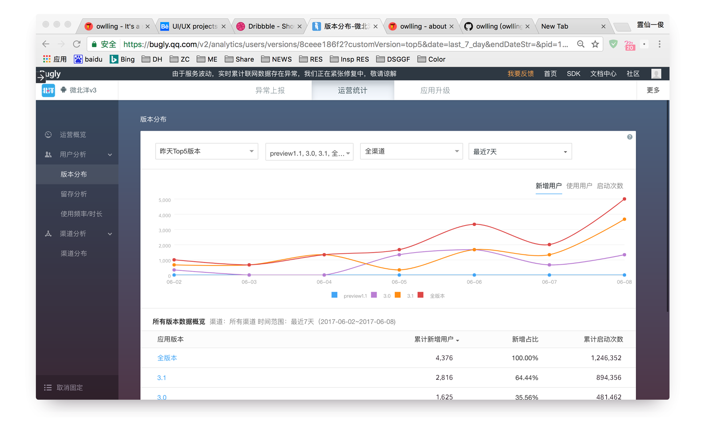Open SDK link in header
This screenshot has width=706, height=430.
[x=573, y=74]
